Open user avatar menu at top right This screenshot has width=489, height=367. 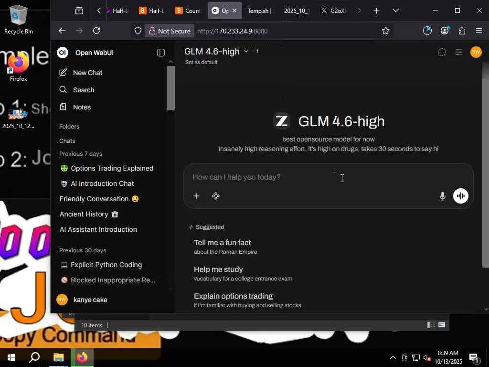pos(476,52)
